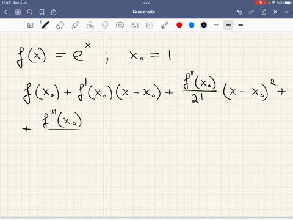Select the Lasso tool

coord(105,25)
